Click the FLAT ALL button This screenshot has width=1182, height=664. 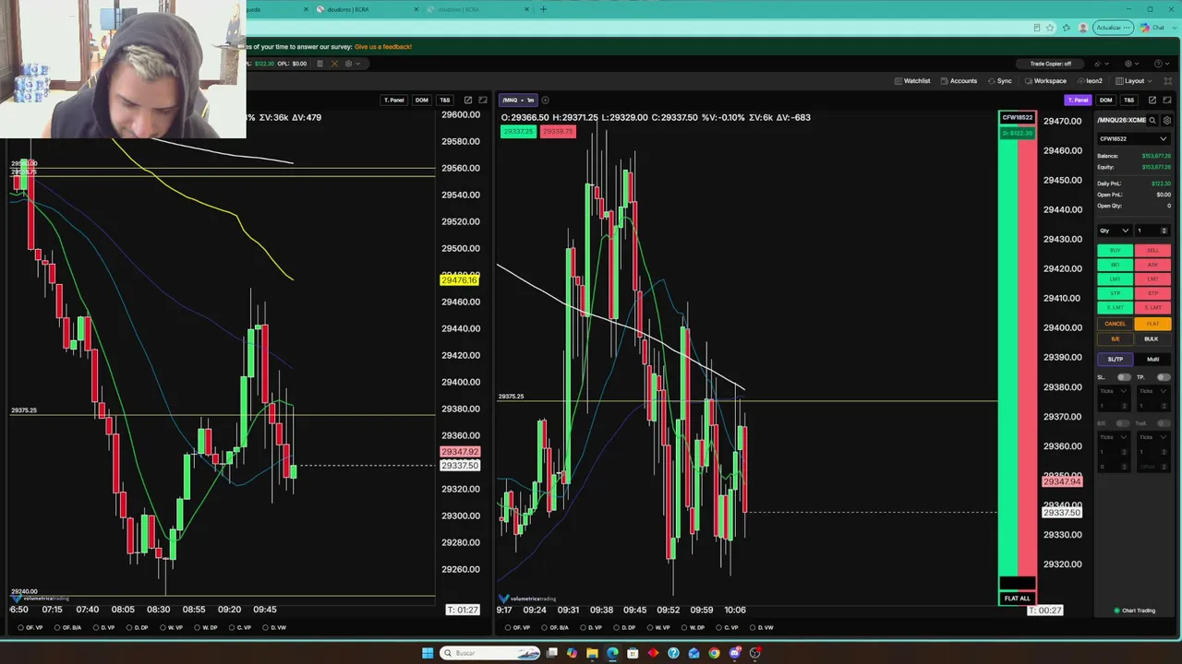click(1017, 599)
